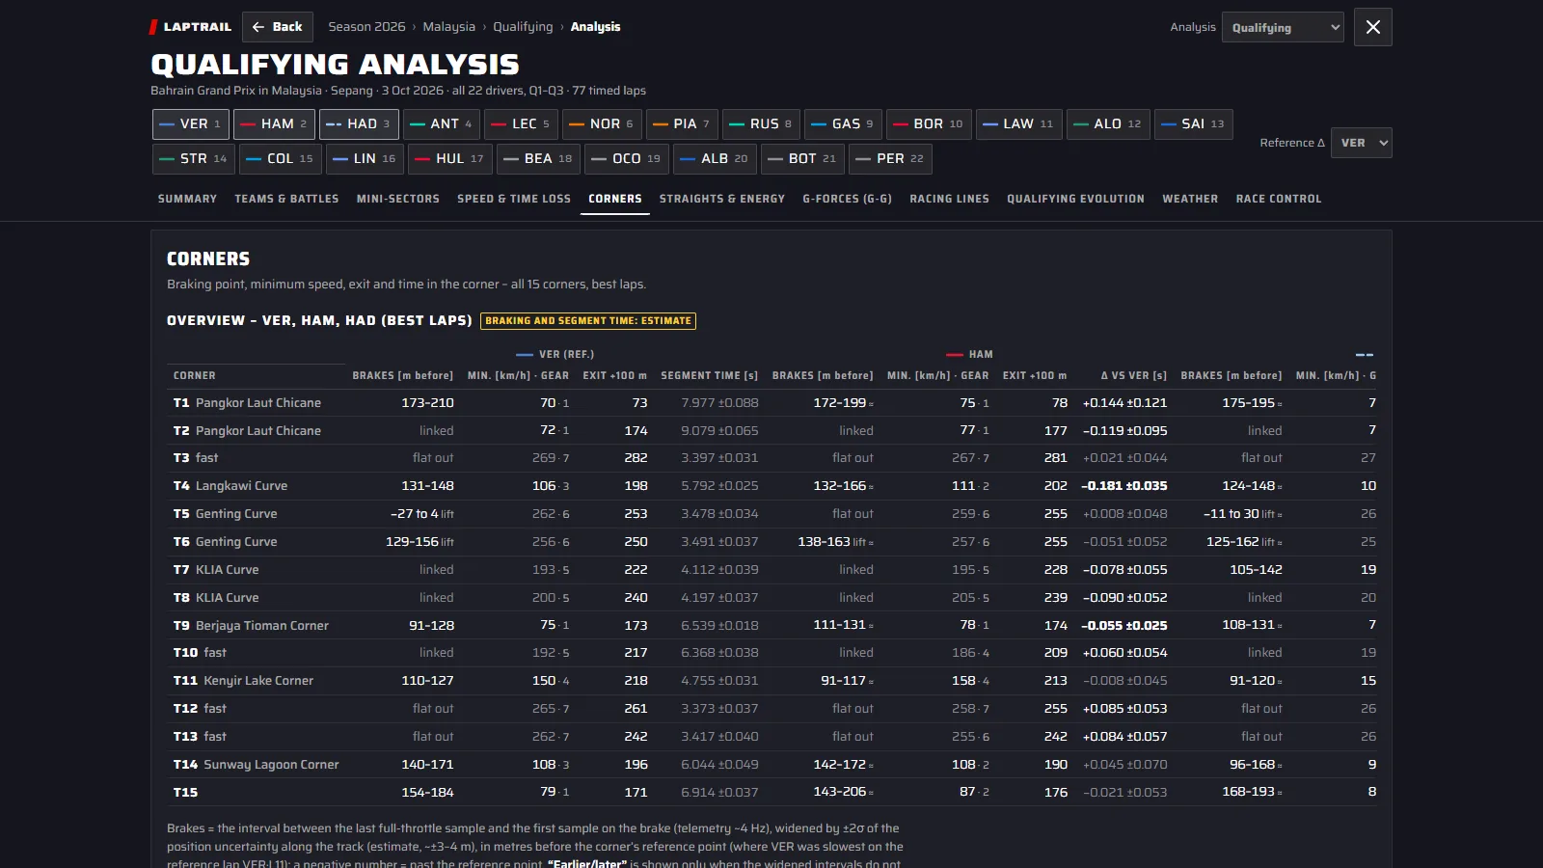Image resolution: width=1543 pixels, height=868 pixels.
Task: Enable STR driver chip
Action: click(194, 159)
